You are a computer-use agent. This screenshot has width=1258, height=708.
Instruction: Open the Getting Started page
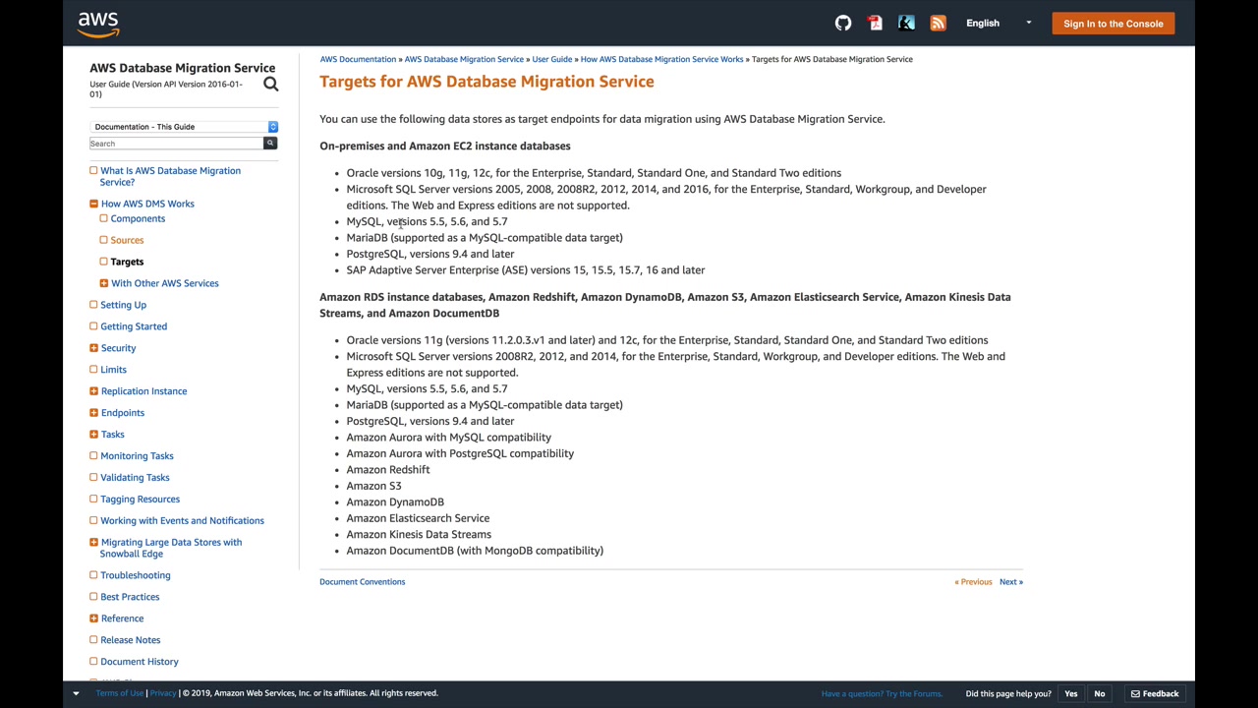coord(134,326)
